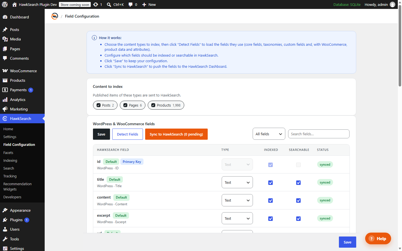This screenshot has height=251, width=402.
Task: Click the New plus icon in the admin bar
Action: (144, 4)
